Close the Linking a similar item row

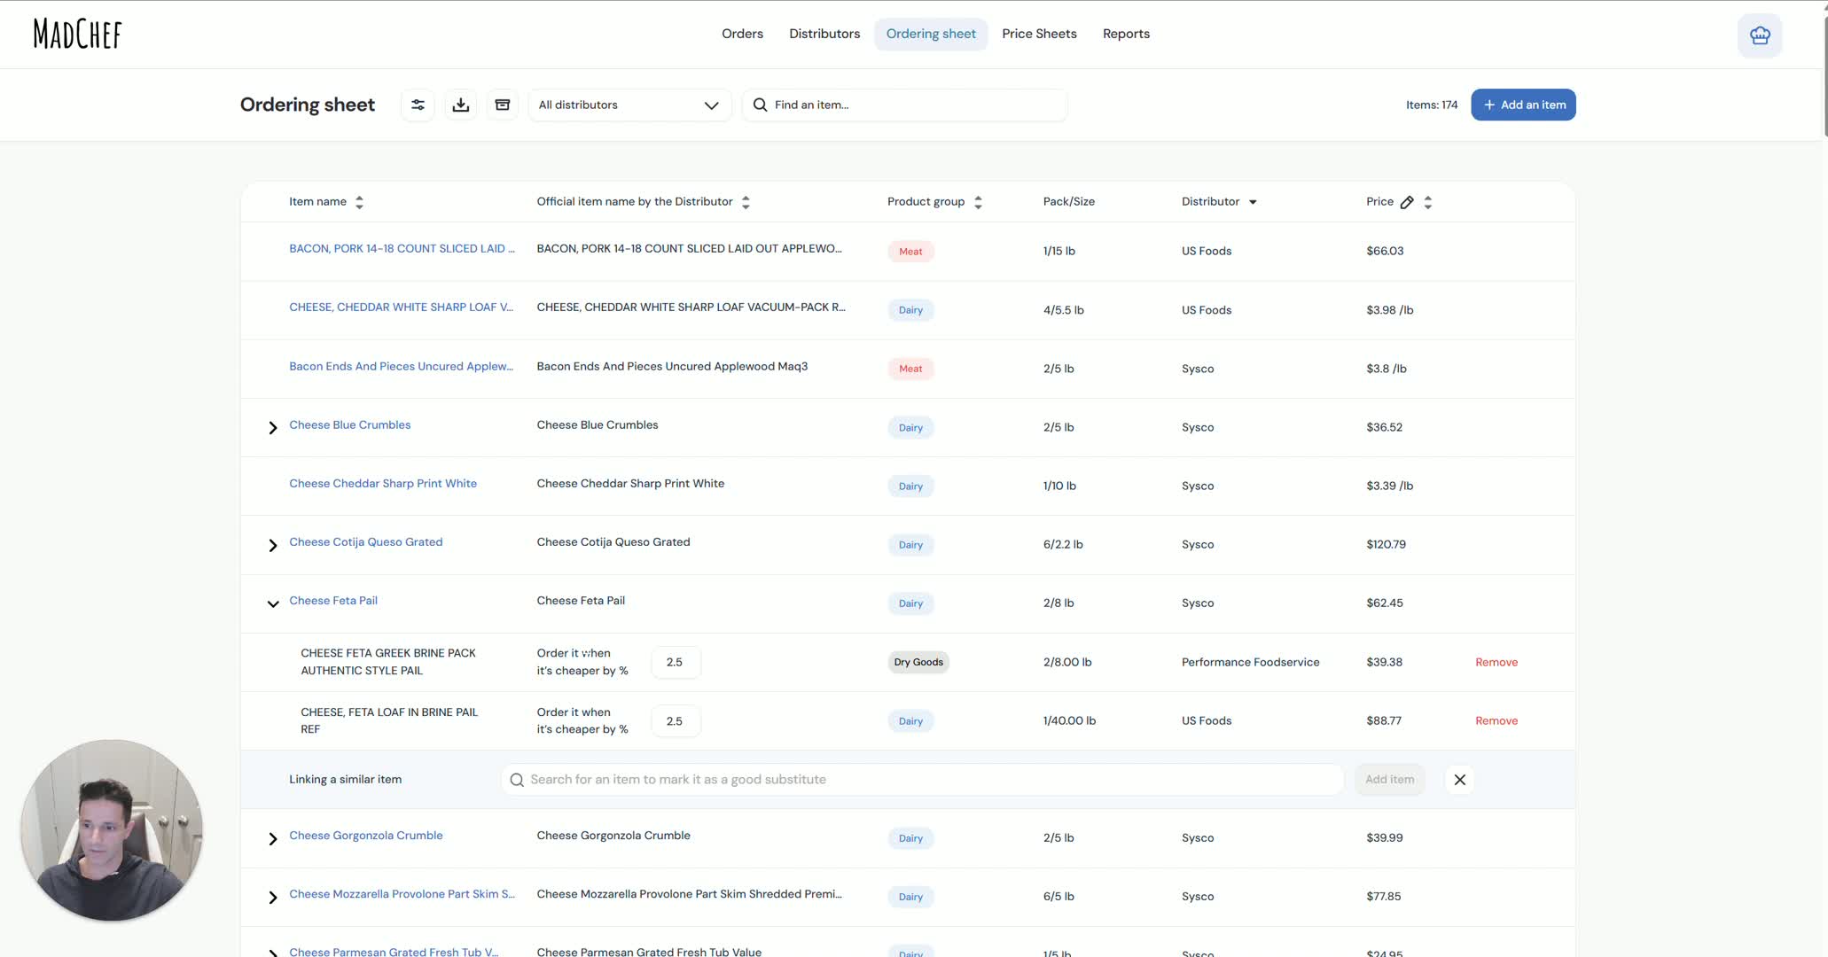pos(1459,780)
